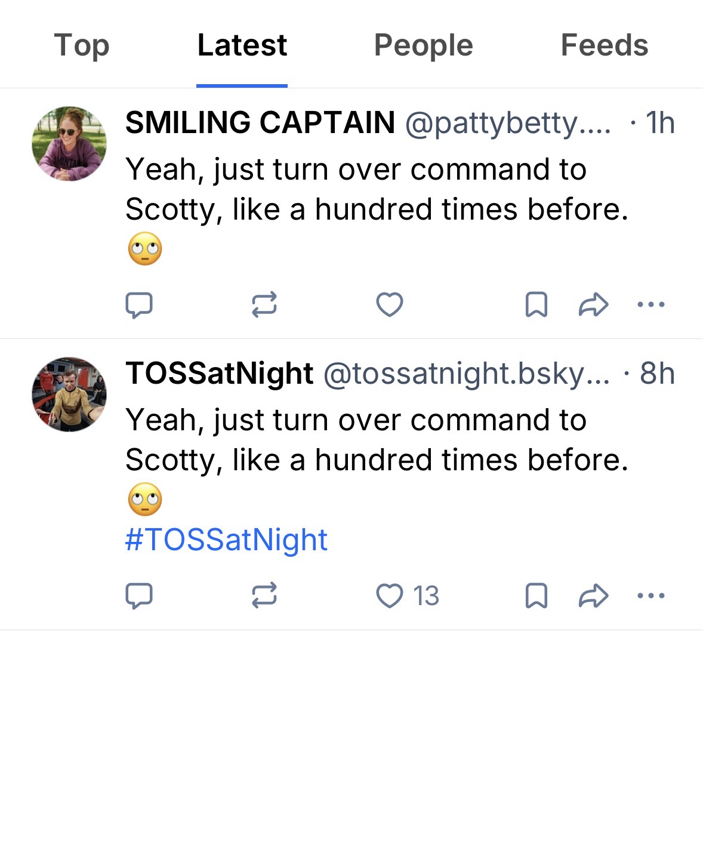Open the @pattybetty profile handle
Image resolution: width=703 pixels, height=854 pixels.
click(508, 123)
